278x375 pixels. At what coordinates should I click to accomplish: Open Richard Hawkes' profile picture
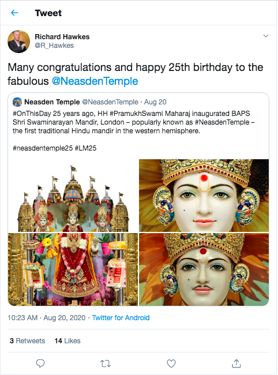pyautogui.click(x=19, y=42)
